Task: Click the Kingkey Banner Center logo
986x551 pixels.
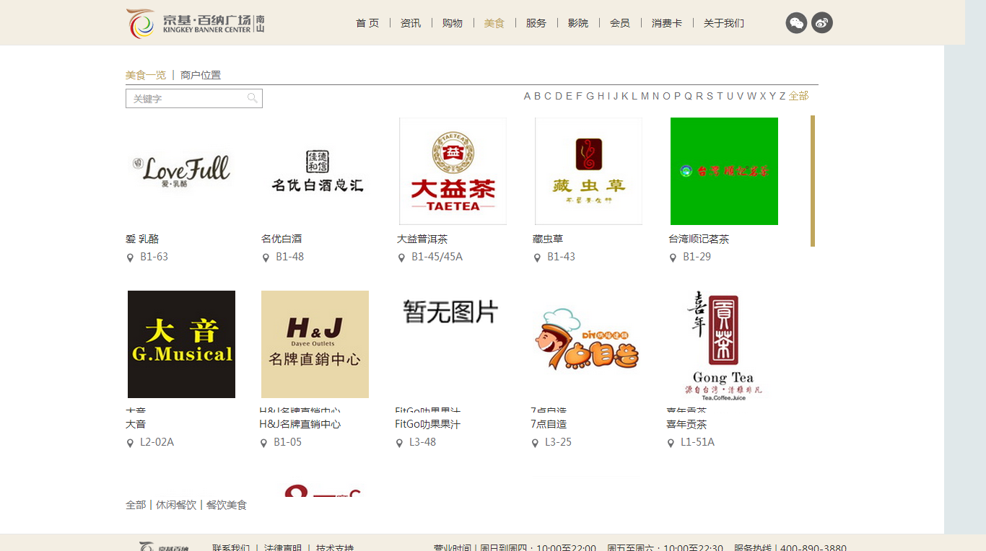Action: 195,22
